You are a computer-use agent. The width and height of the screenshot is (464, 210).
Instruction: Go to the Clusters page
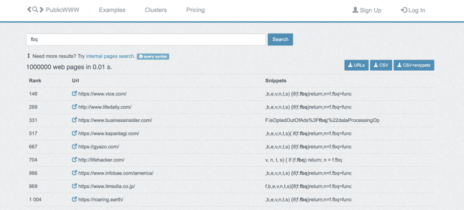[156, 10]
